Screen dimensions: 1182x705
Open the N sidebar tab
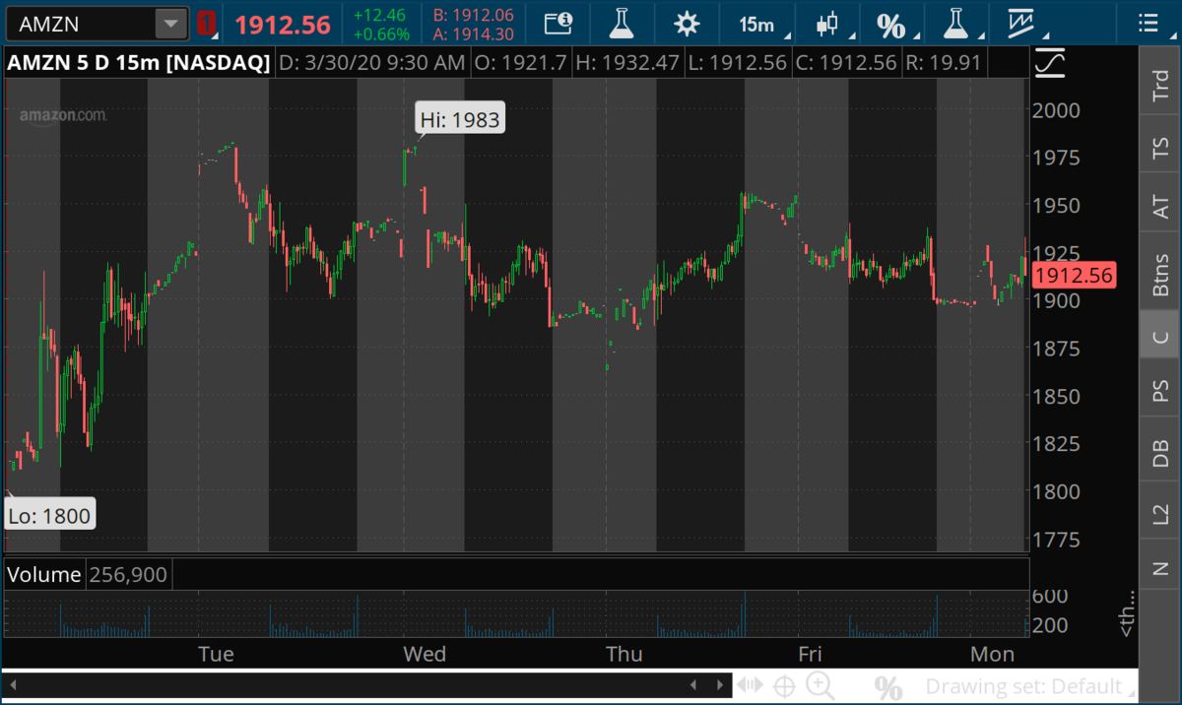coord(1160,568)
